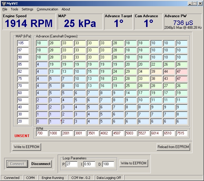Screen dimensions: 204x181
Task: Click advance cell 47 in the 82 kPa row
Action: [182, 72]
